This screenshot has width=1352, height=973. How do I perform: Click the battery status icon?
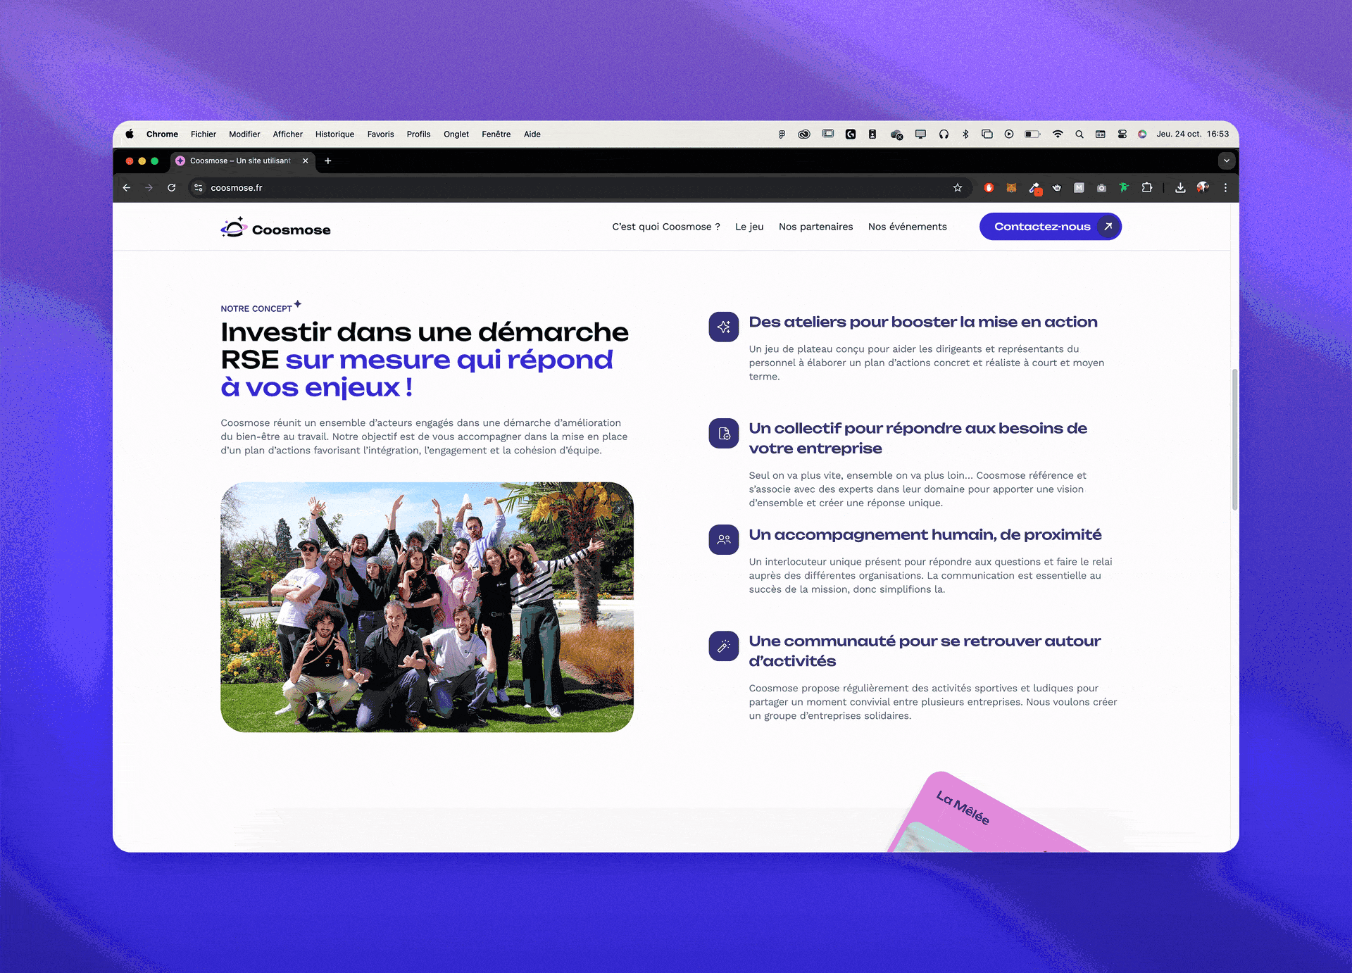coord(1032,134)
